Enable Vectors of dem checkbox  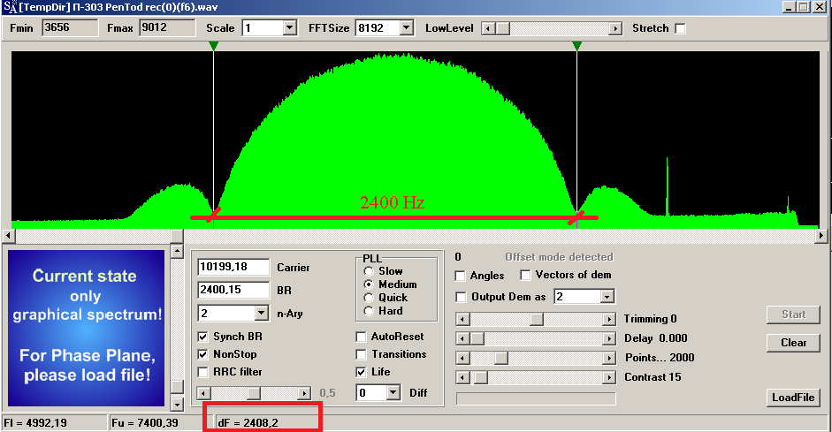click(525, 275)
